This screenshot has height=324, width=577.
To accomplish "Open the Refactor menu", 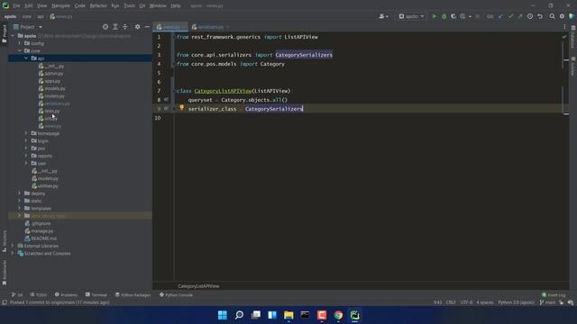I will click(x=98, y=6).
